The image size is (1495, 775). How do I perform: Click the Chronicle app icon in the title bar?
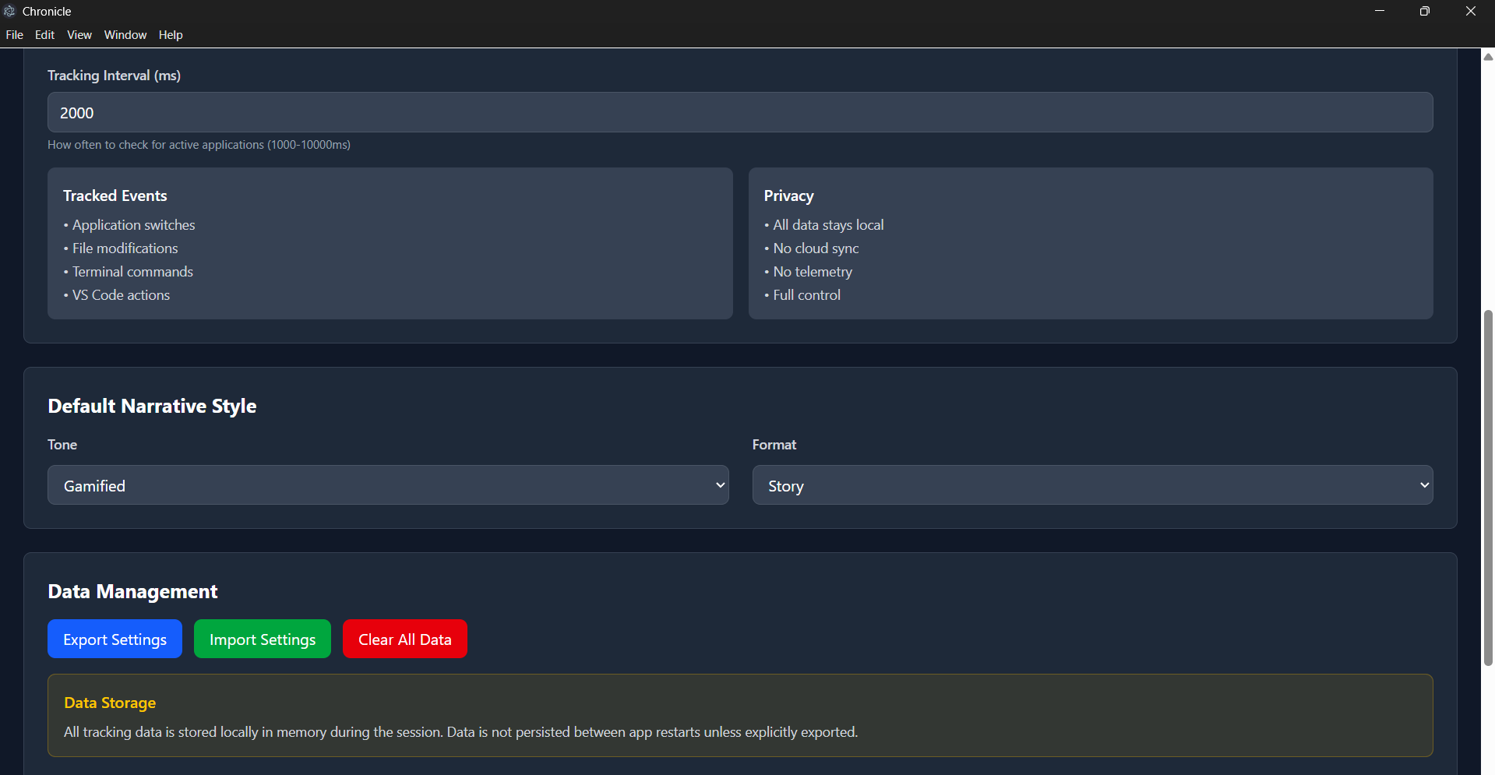point(10,11)
